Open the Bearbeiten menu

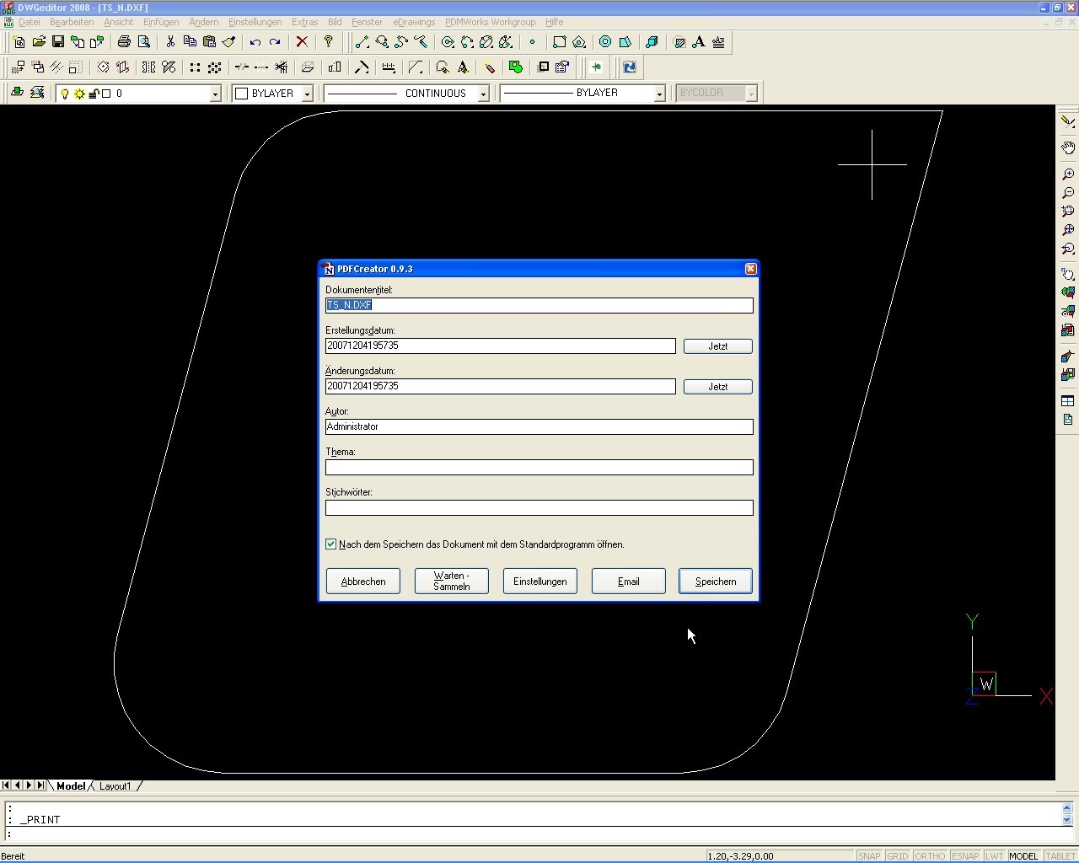click(72, 22)
